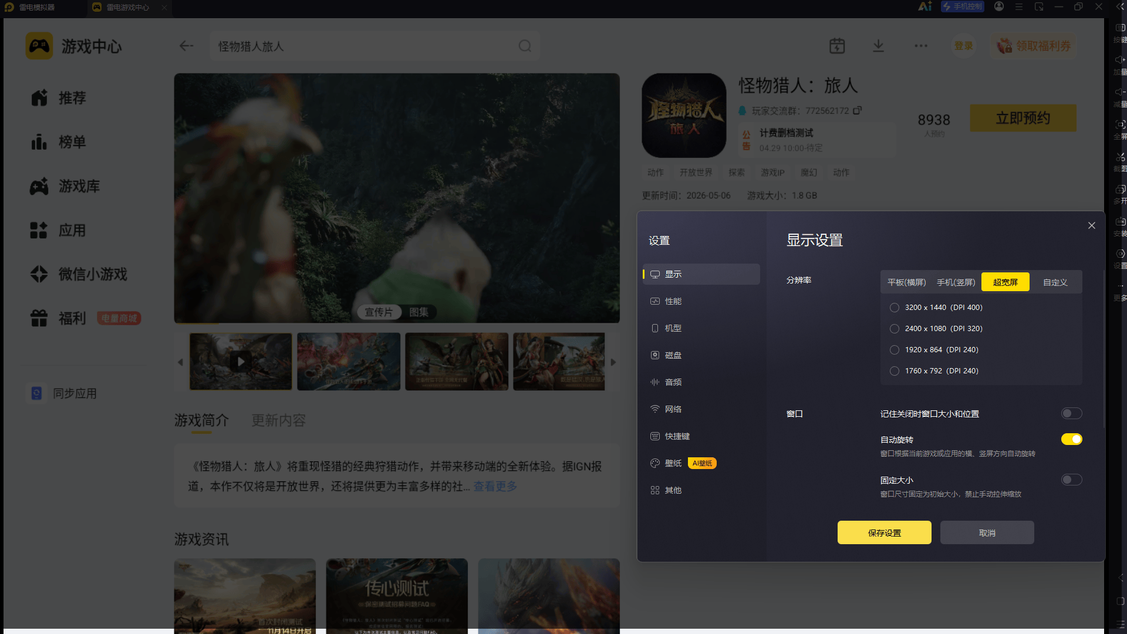Select the 超宽屏 resolution tab
Screen dimensions: 1127x634
click(x=1005, y=282)
